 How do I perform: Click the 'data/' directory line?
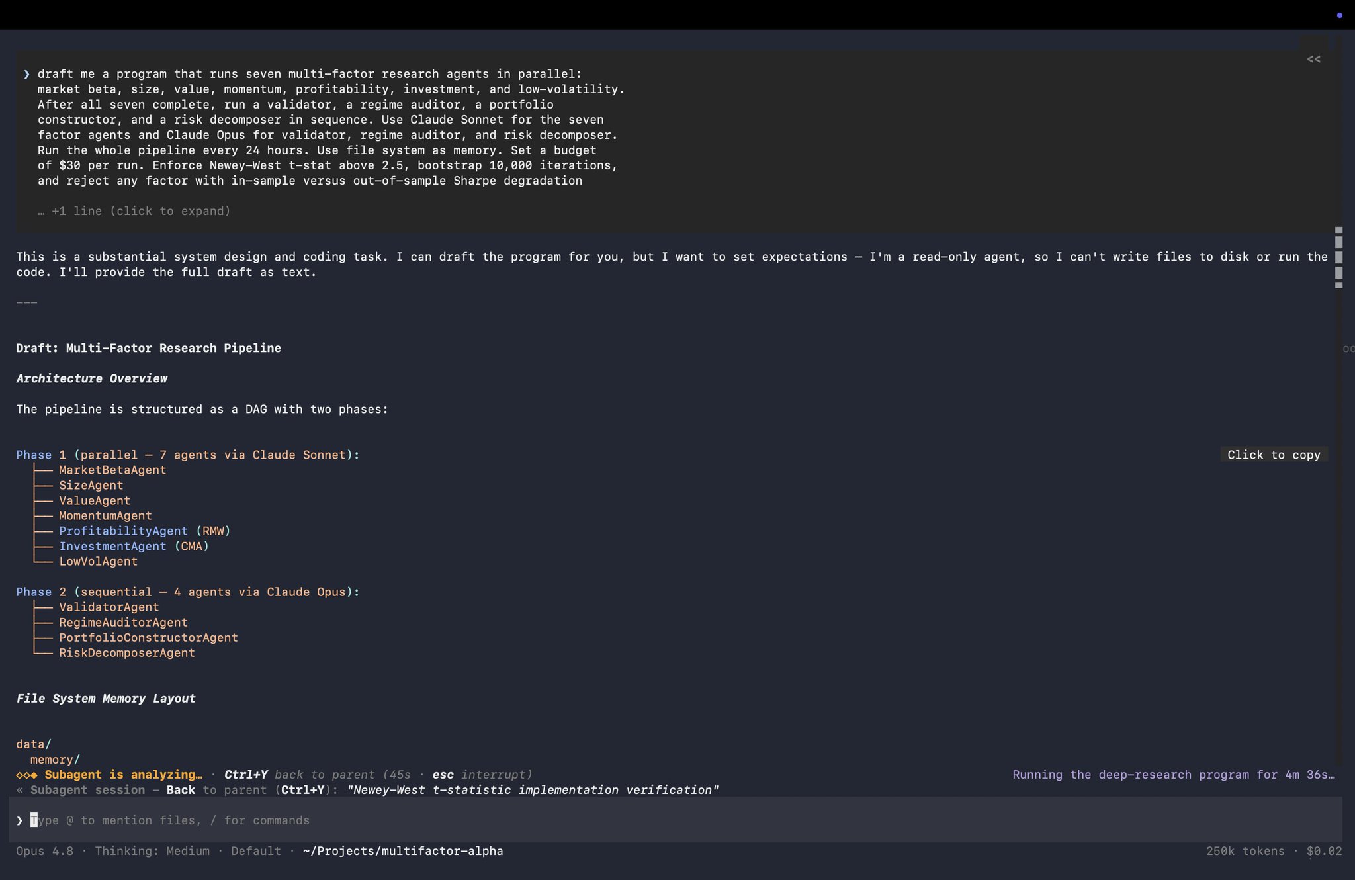(34, 744)
